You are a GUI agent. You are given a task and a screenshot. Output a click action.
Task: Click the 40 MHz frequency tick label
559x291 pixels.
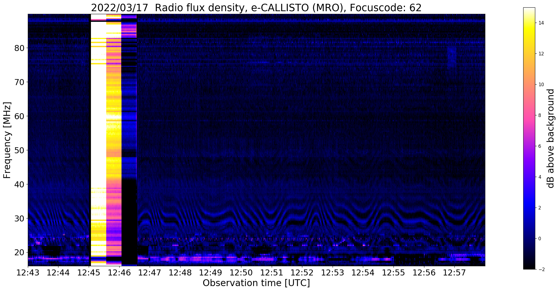coord(19,184)
